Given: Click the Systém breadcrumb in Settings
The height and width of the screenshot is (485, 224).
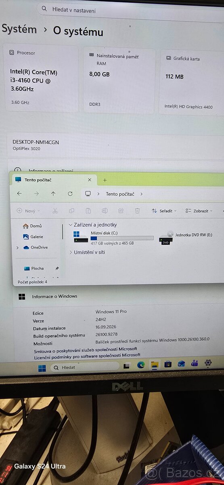Looking at the screenshot, I should pos(19,29).
